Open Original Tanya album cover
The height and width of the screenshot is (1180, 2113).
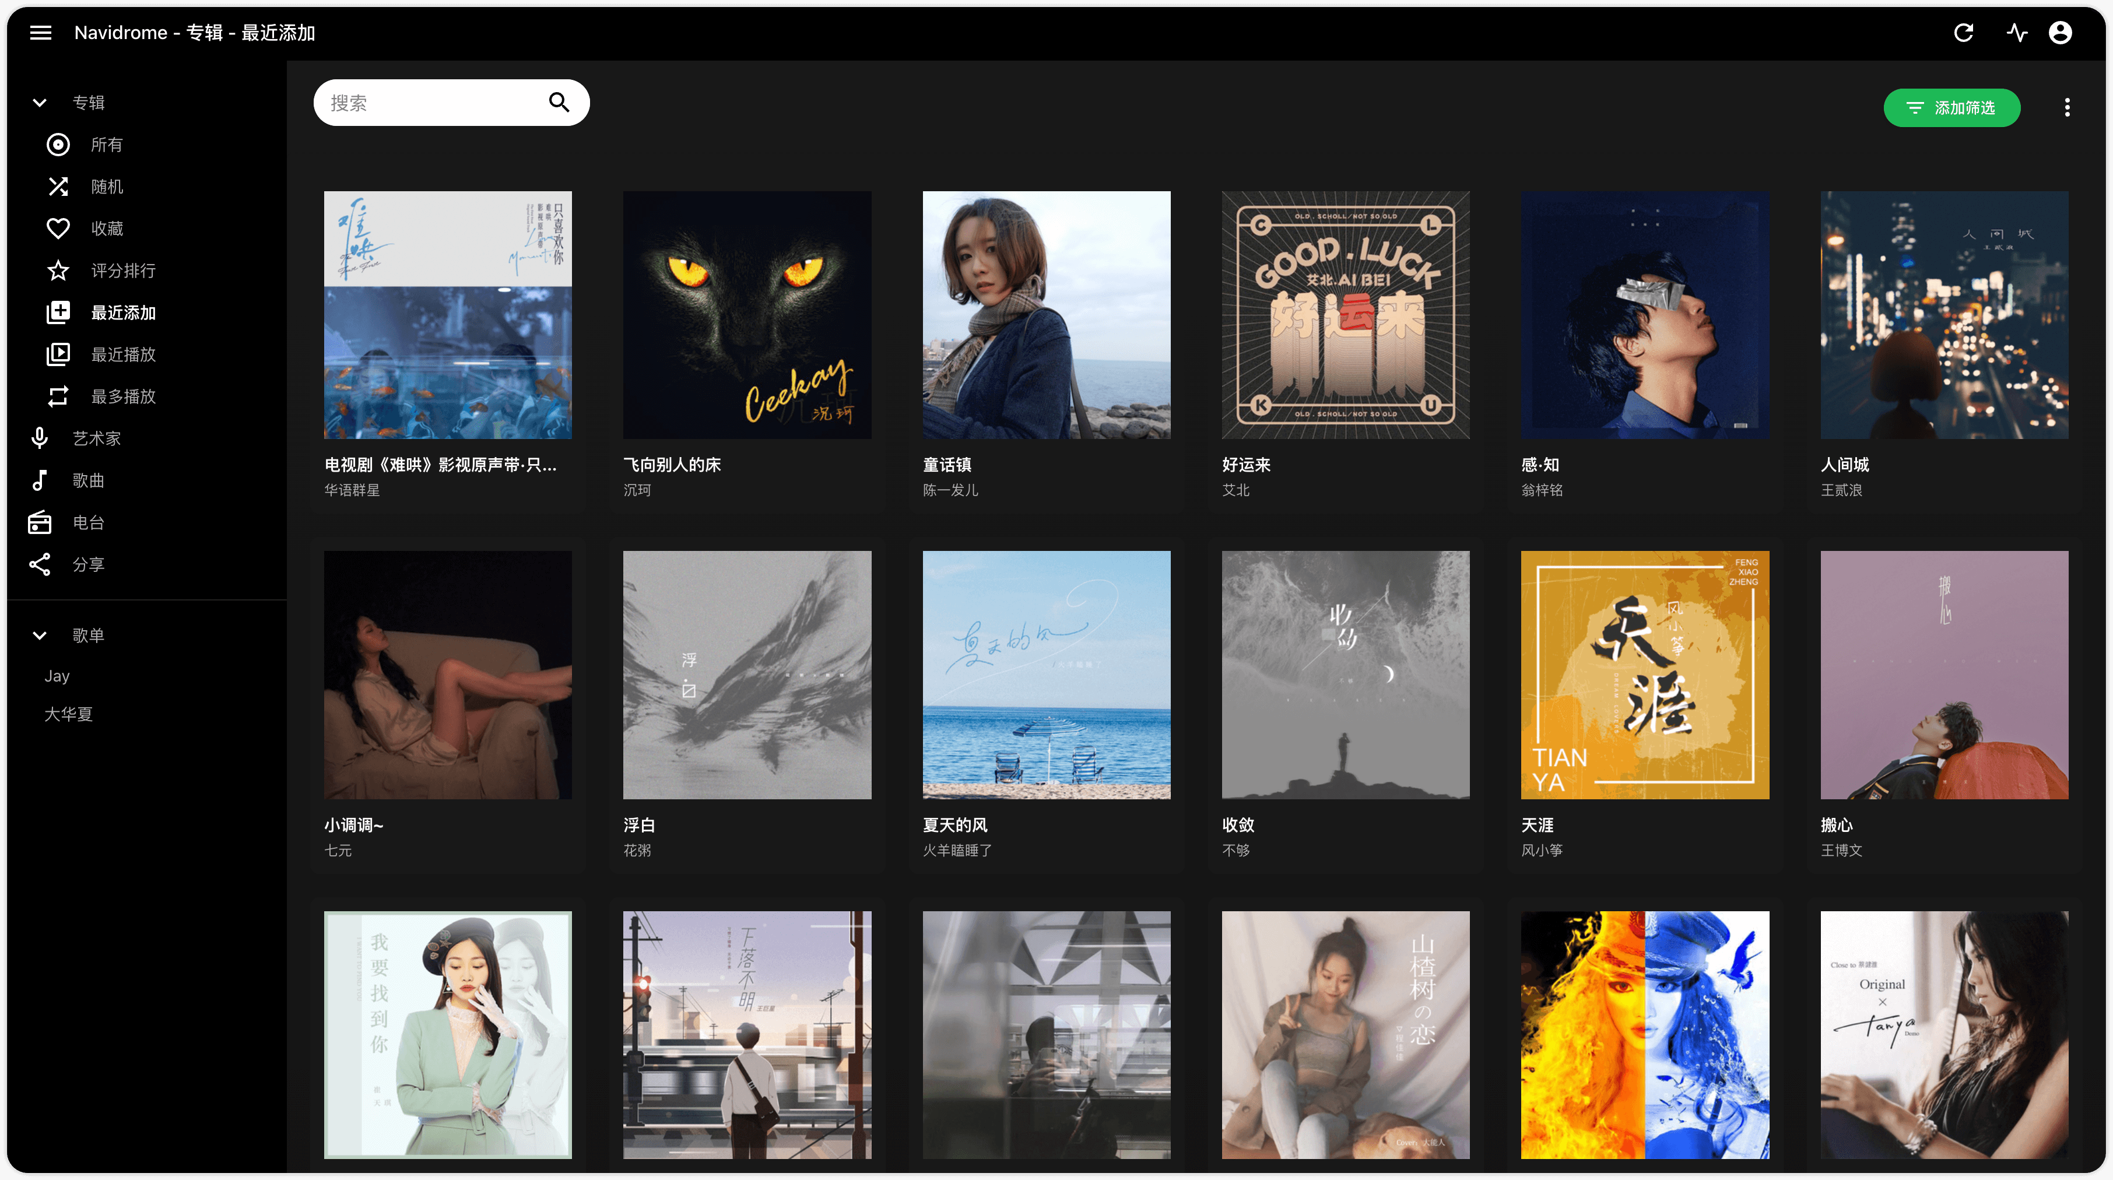(1944, 1035)
